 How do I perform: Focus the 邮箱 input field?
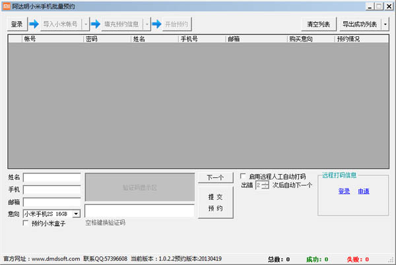[x=51, y=202]
